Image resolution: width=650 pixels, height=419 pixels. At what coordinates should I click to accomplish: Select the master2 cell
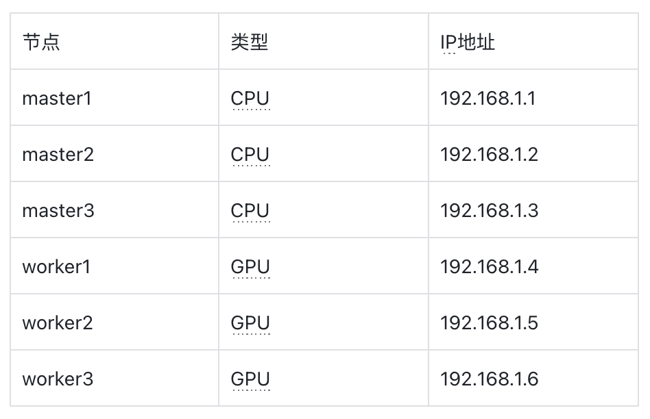coord(115,153)
